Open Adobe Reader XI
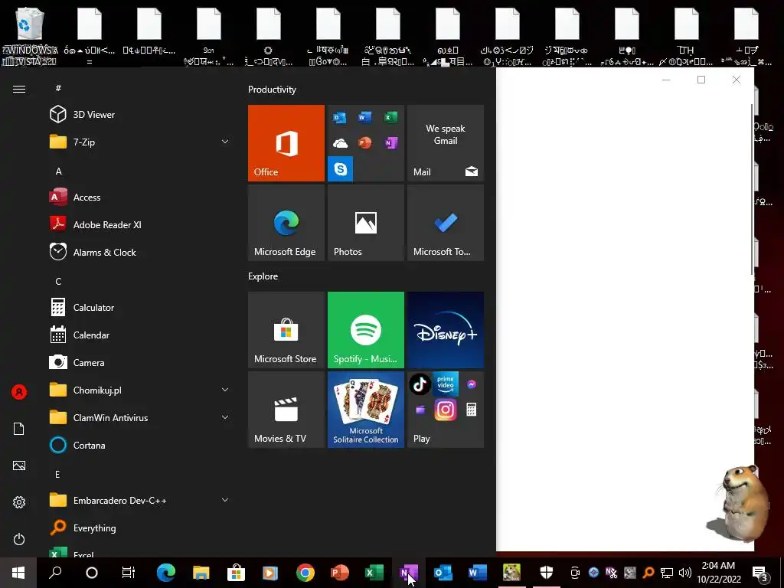Screen dimensions: 784x588 [x=138, y=224]
